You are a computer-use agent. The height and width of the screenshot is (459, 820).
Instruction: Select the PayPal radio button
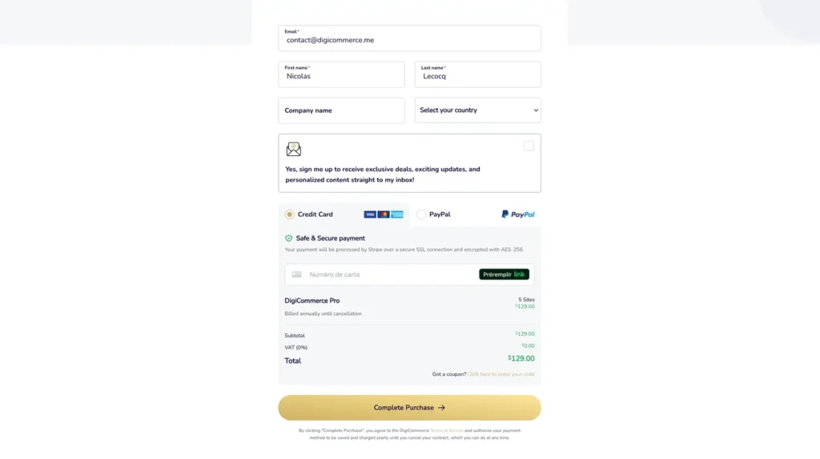coord(421,214)
